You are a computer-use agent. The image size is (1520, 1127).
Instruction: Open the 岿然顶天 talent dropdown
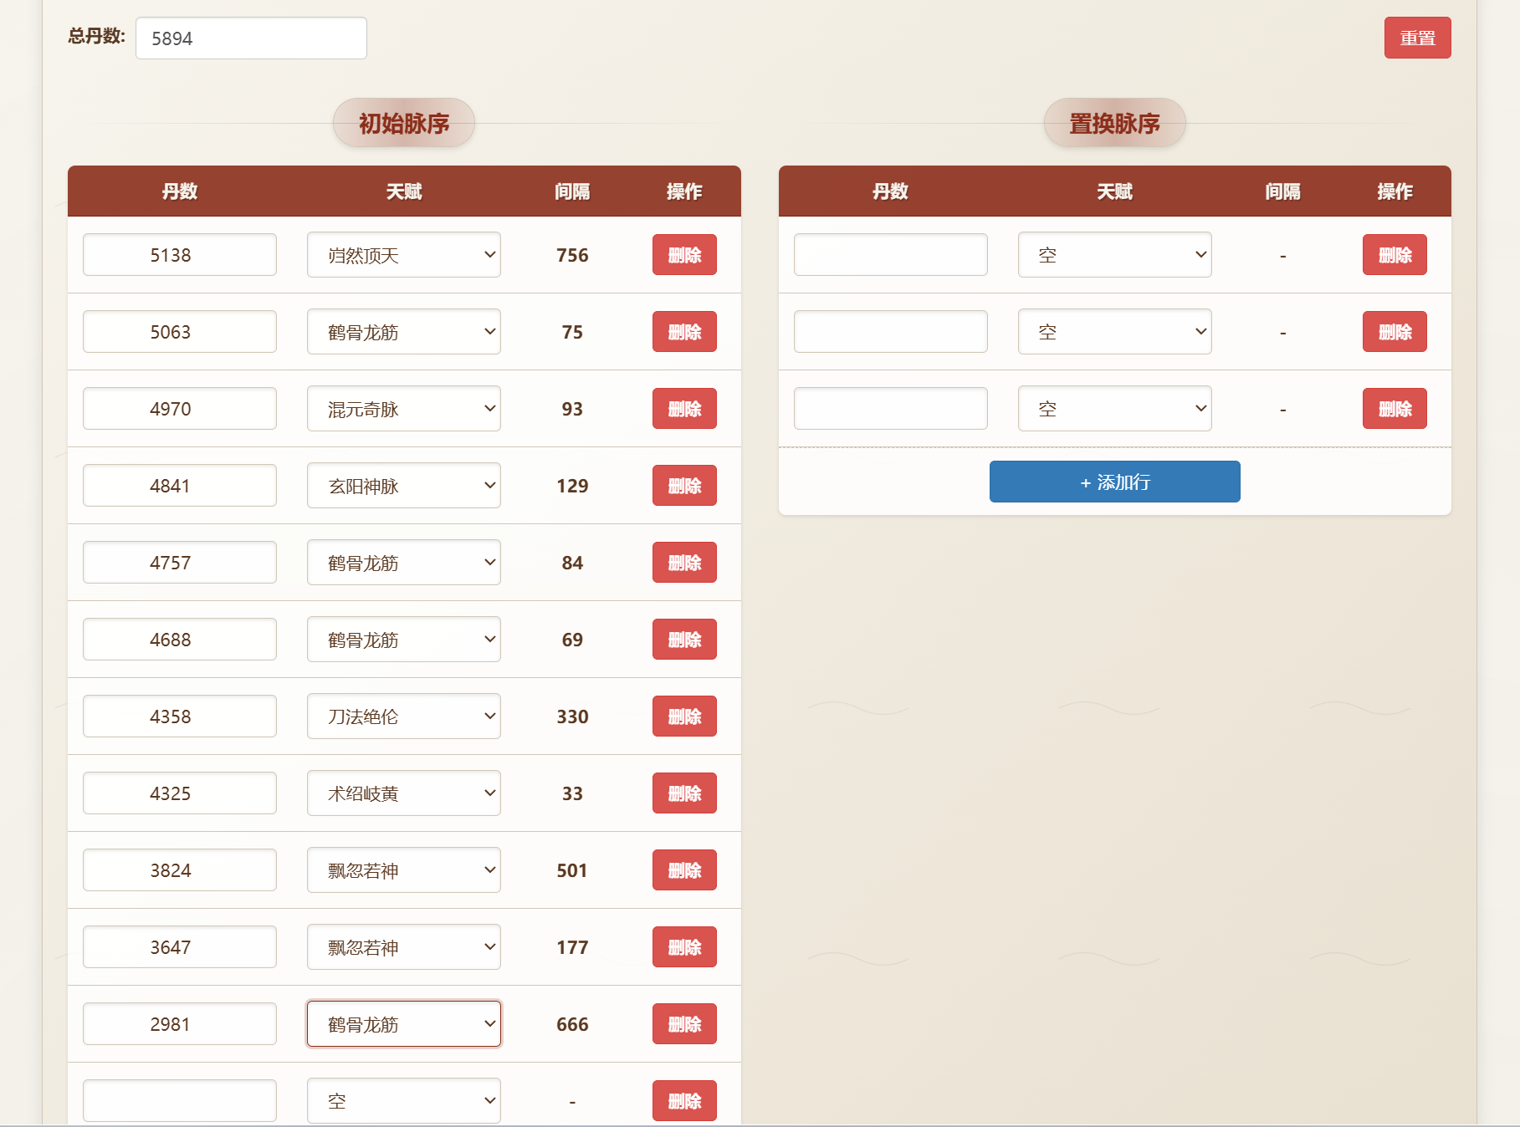tap(403, 255)
